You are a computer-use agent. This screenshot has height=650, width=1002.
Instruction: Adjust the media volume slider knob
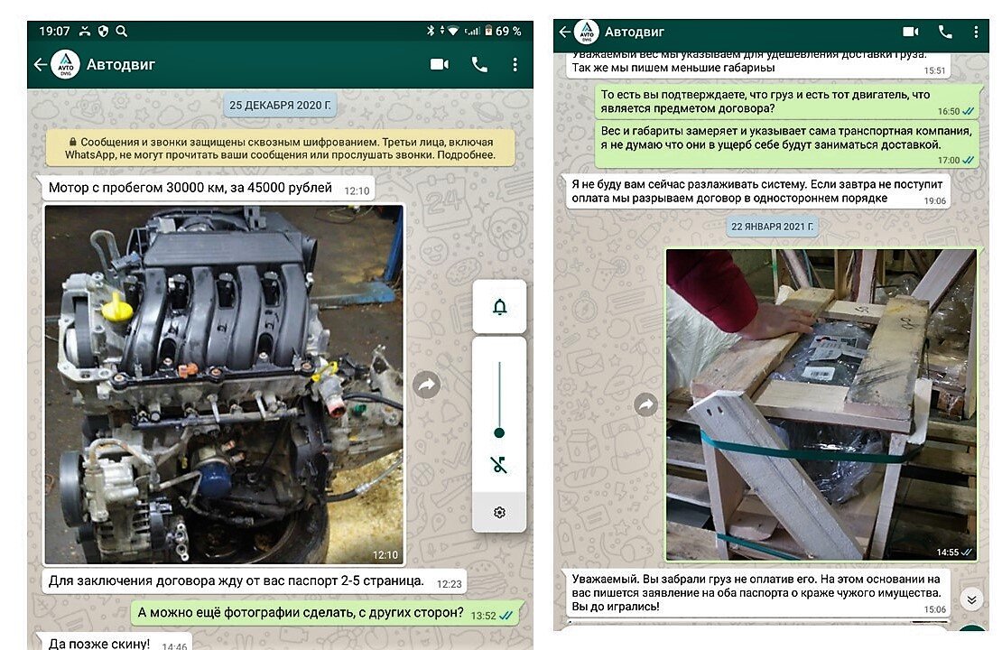click(x=500, y=432)
